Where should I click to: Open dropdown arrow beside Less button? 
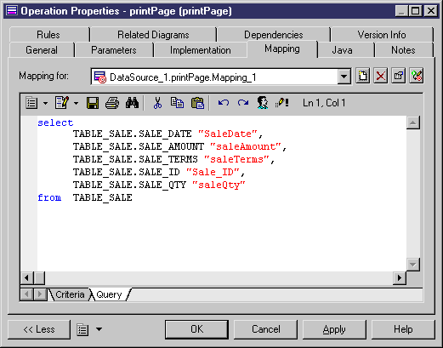coord(99,329)
